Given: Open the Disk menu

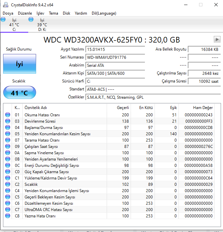Looking at the screenshot, I should point(66,13).
